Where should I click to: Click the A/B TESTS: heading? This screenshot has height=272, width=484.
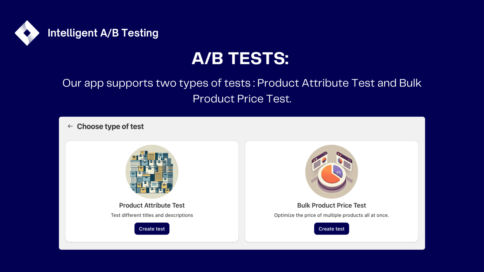click(240, 58)
